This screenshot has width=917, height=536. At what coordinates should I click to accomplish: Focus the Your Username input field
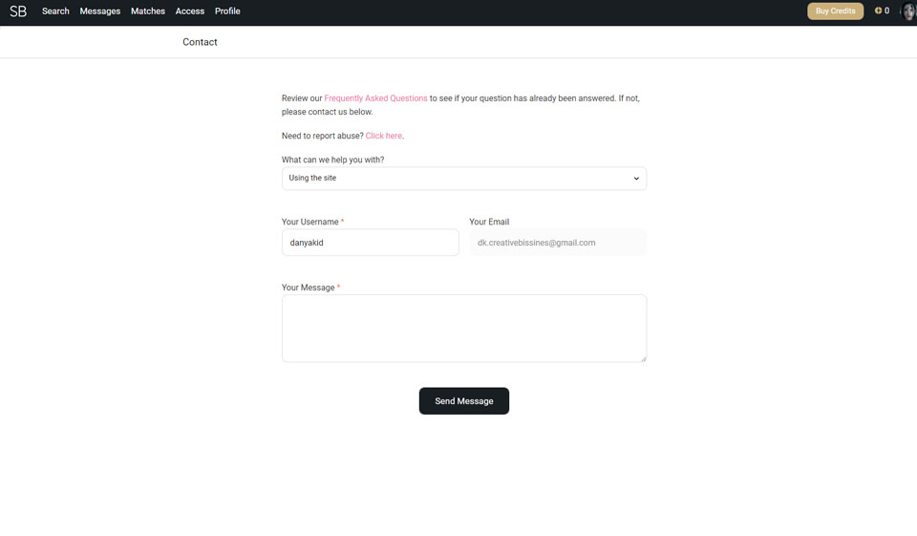pyautogui.click(x=370, y=243)
